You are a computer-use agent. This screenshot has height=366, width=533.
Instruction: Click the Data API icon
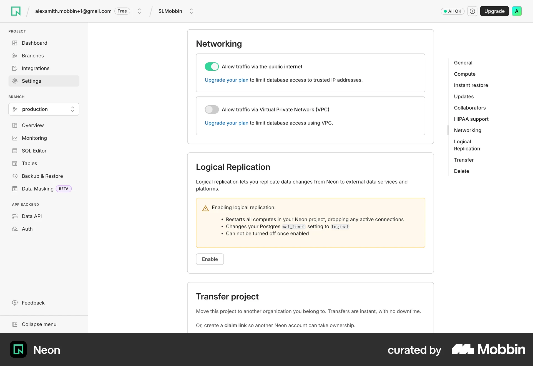pyautogui.click(x=15, y=216)
